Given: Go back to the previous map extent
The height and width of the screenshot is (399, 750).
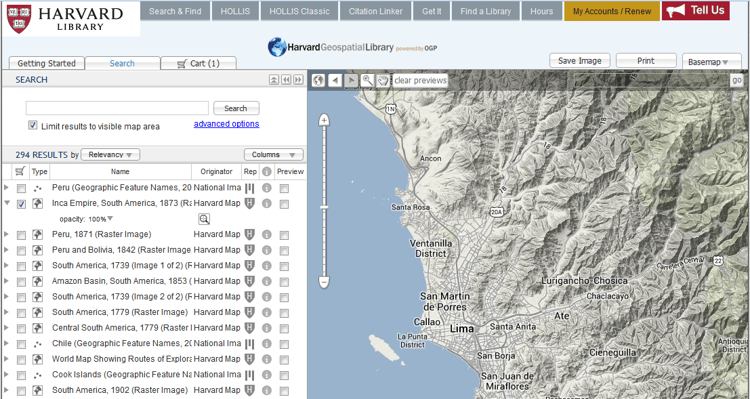Looking at the screenshot, I should coord(335,80).
